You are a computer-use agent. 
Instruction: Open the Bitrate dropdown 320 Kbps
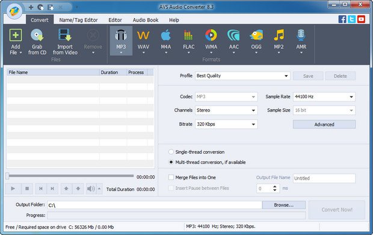[226, 124]
